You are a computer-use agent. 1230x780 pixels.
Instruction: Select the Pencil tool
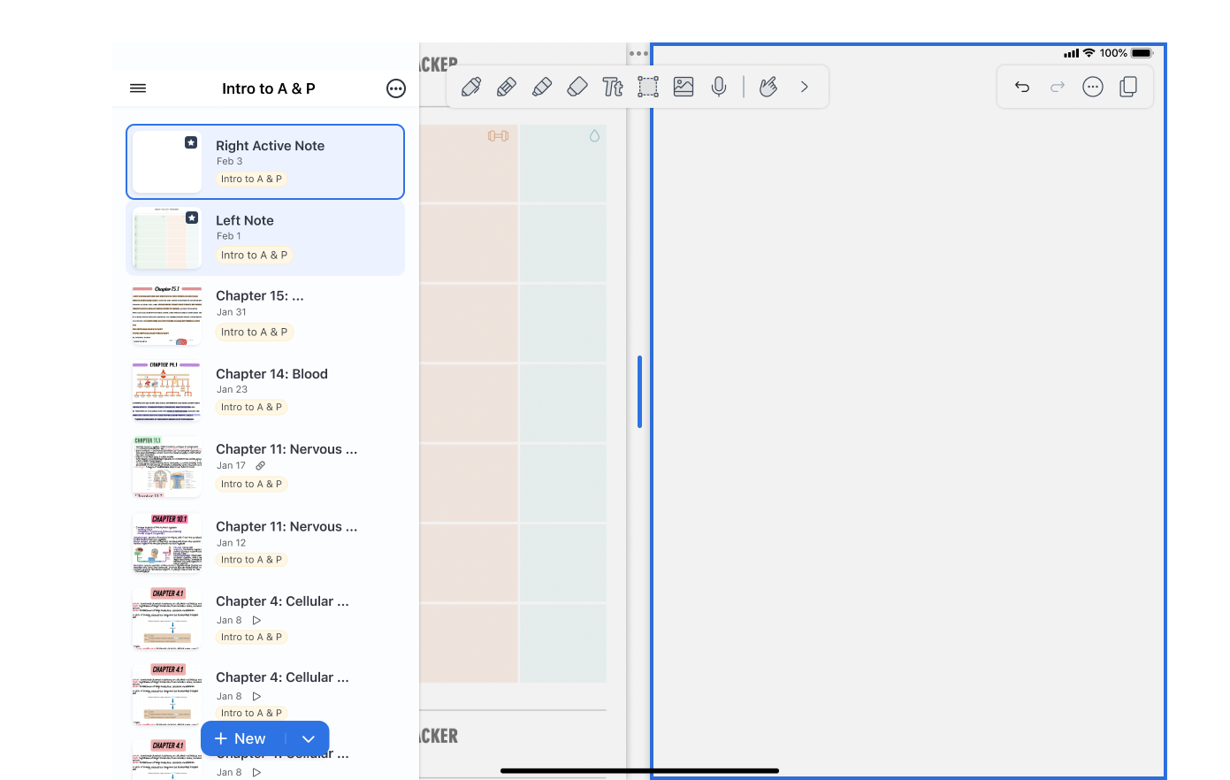click(507, 87)
